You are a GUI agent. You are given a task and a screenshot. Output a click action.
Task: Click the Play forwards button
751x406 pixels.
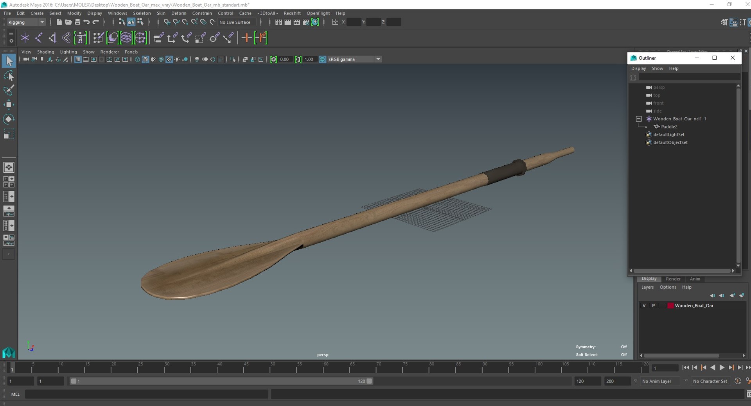(x=722, y=368)
